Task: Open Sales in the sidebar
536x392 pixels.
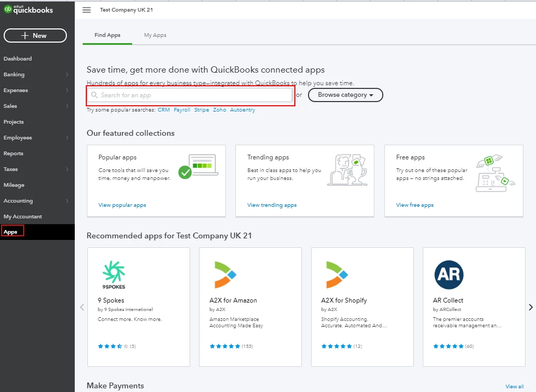Action: (10, 106)
